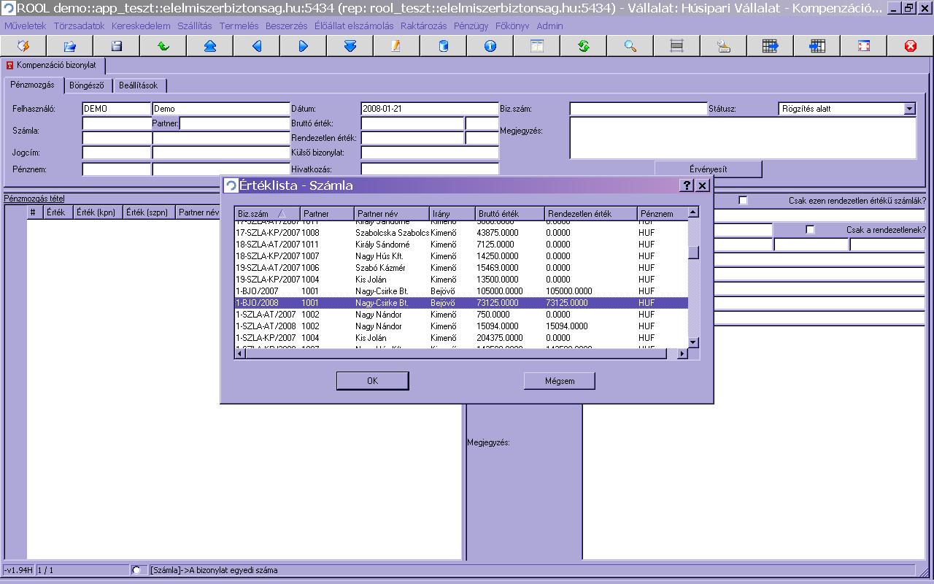The image size is (934, 584).
Task: Switch to the Böngésző tab
Action: point(87,85)
